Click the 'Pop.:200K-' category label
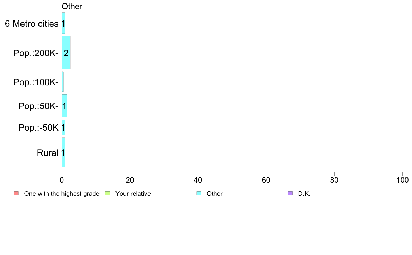This screenshot has width=412, height=255. point(36,53)
